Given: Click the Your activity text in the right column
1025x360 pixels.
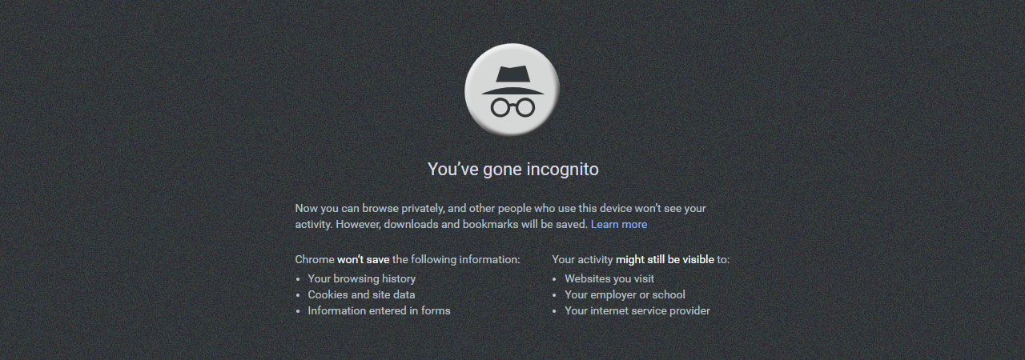Looking at the screenshot, I should [582, 259].
